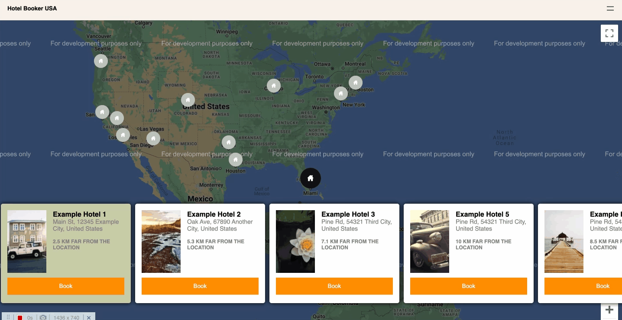
Task: Select the hotel marker at Houston
Action: tap(236, 160)
